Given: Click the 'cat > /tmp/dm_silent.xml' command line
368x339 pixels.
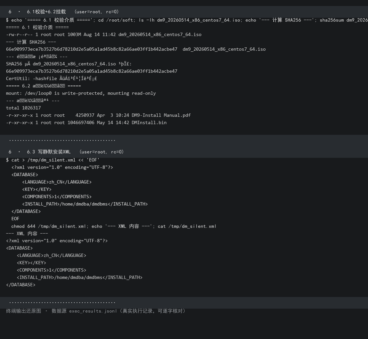Looking at the screenshot, I should coord(53,160).
